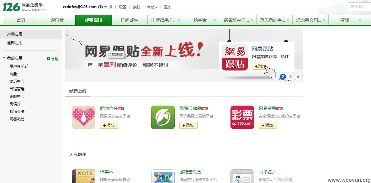Close the 申诉结果 tab
This screenshot has width=371, height=183.
(x=179, y=20)
